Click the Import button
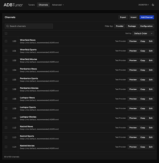 134,17
